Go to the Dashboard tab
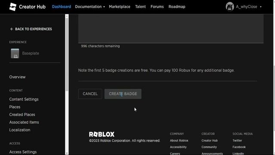The image size is (275, 155). tap(61, 7)
